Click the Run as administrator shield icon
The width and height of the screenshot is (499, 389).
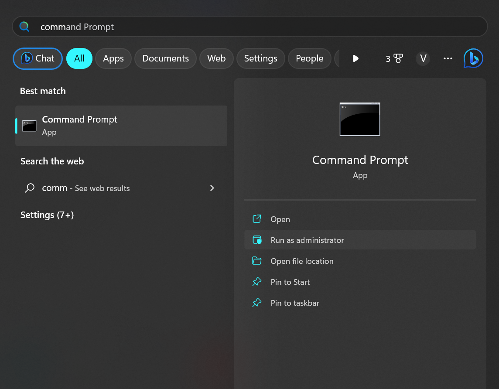257,240
